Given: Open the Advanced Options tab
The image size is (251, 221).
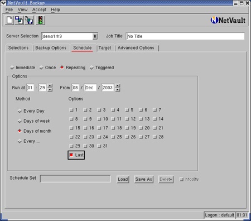Looking at the screenshot, I should click(136, 48).
